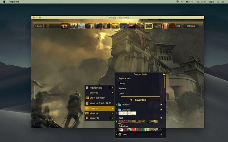Open Notification Center list icon

click(x=223, y=2)
